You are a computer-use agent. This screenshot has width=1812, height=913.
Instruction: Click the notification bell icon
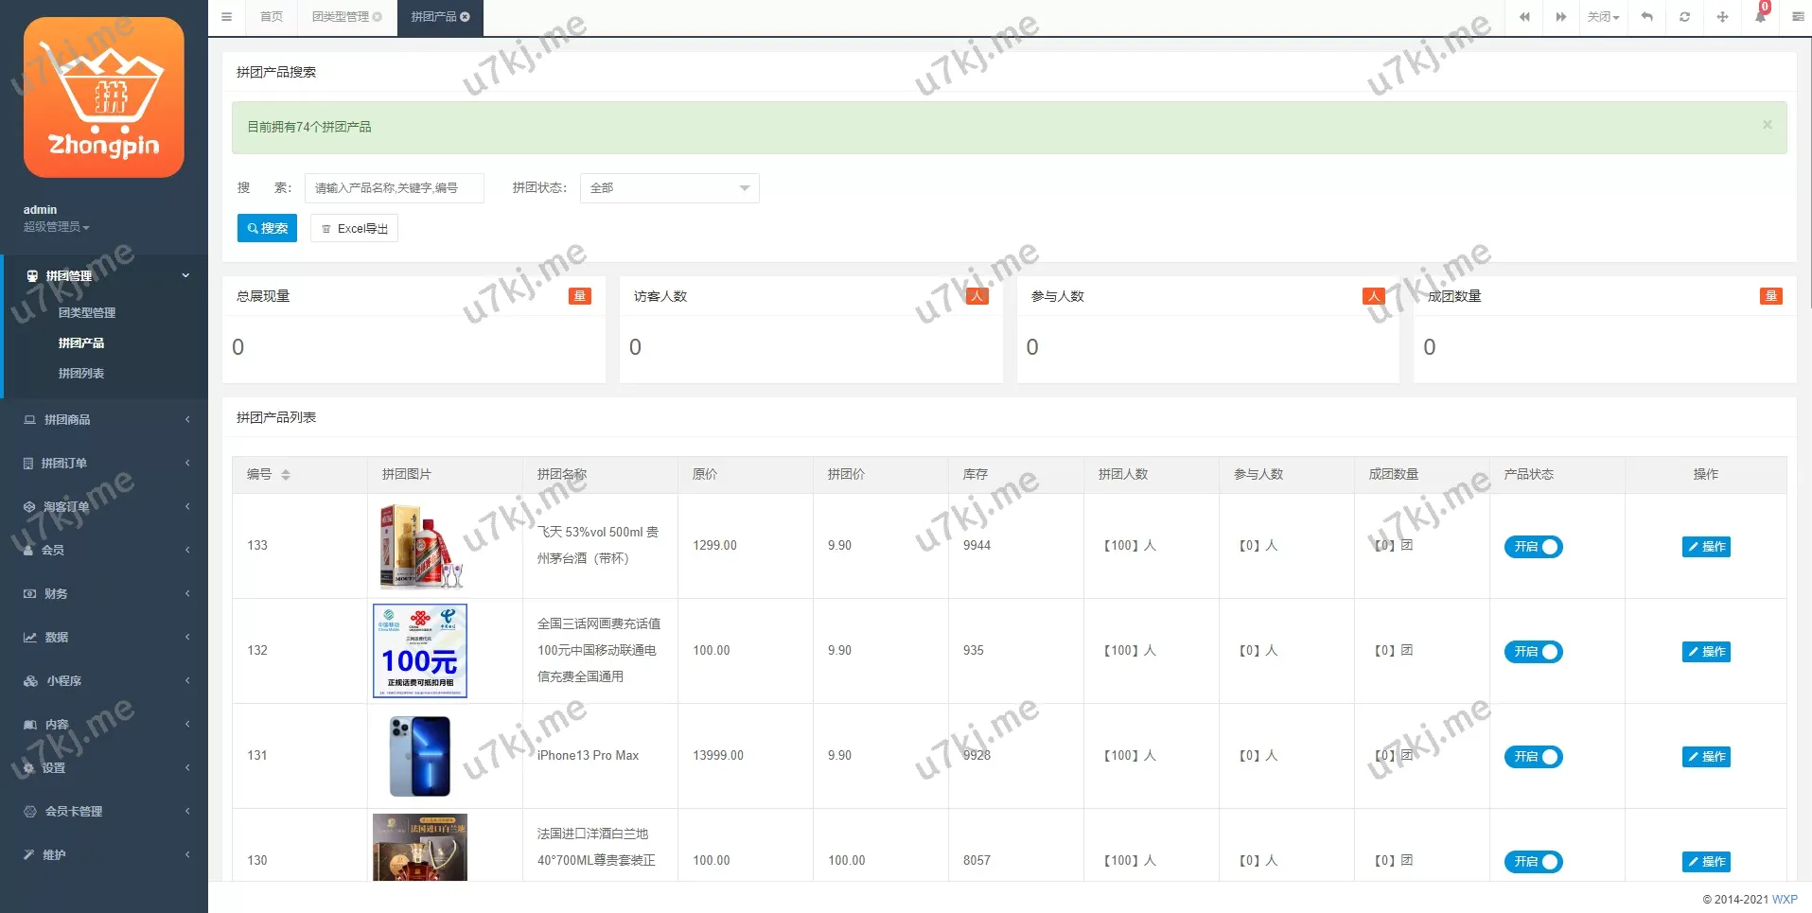[1760, 17]
